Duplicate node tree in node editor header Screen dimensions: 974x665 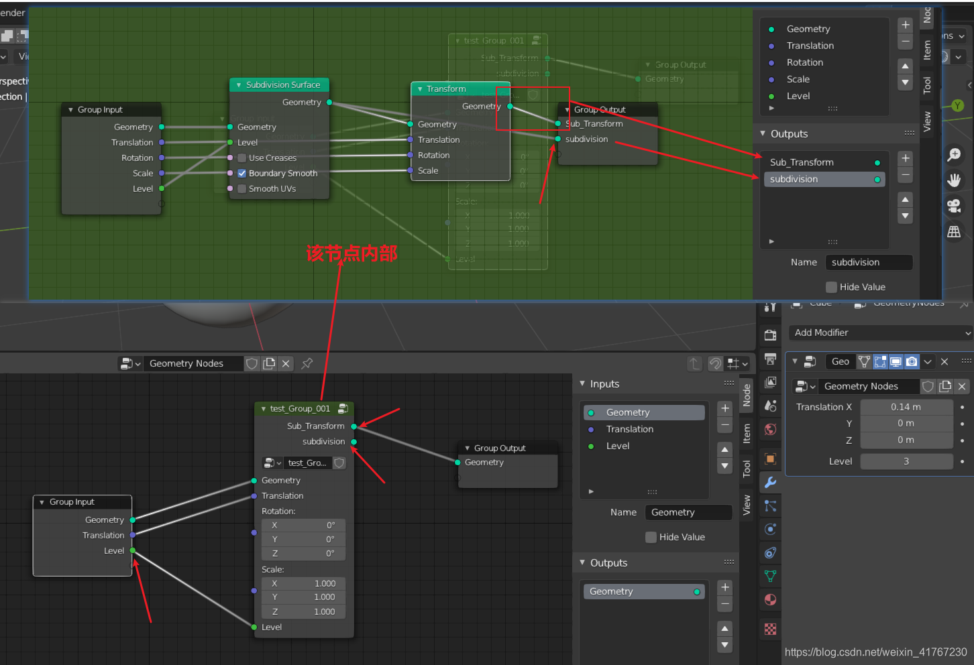click(269, 363)
